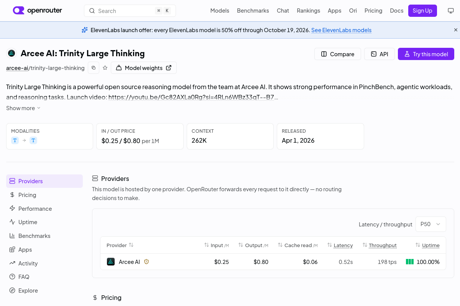Open sidebar Benchmarks section

point(44,236)
